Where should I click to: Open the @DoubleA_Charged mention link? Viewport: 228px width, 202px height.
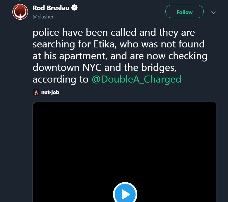click(x=136, y=79)
